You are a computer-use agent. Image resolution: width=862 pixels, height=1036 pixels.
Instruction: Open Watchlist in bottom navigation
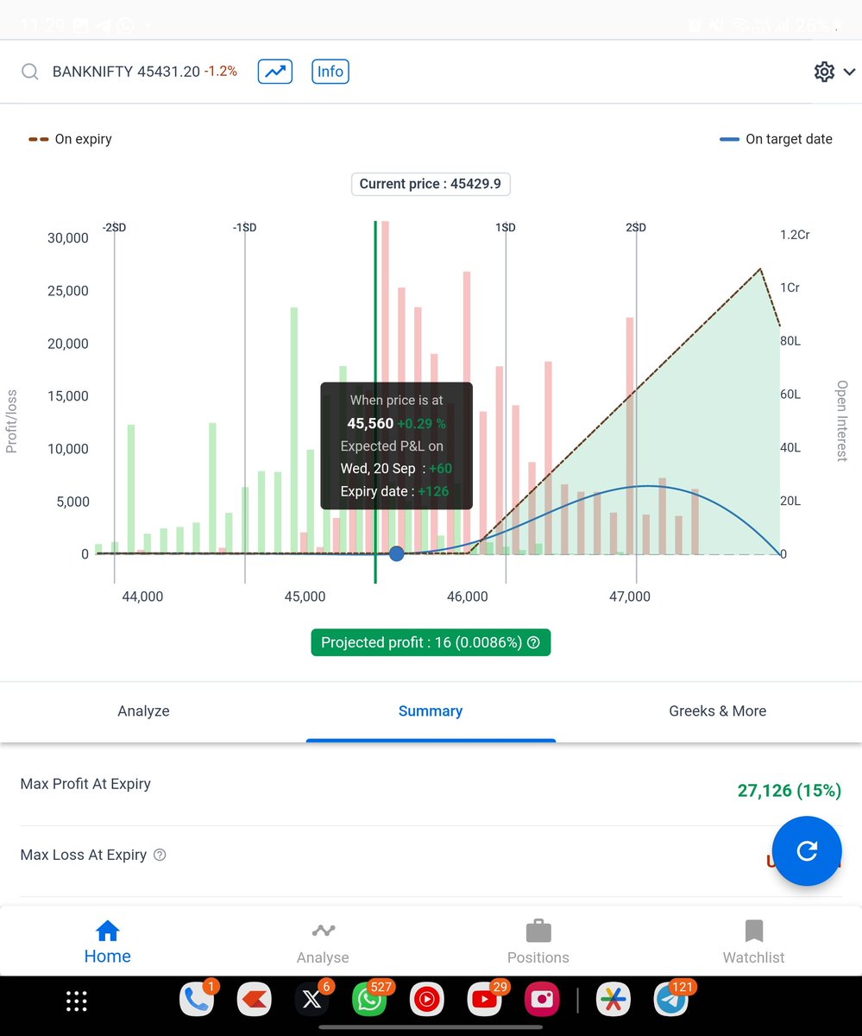pyautogui.click(x=754, y=943)
